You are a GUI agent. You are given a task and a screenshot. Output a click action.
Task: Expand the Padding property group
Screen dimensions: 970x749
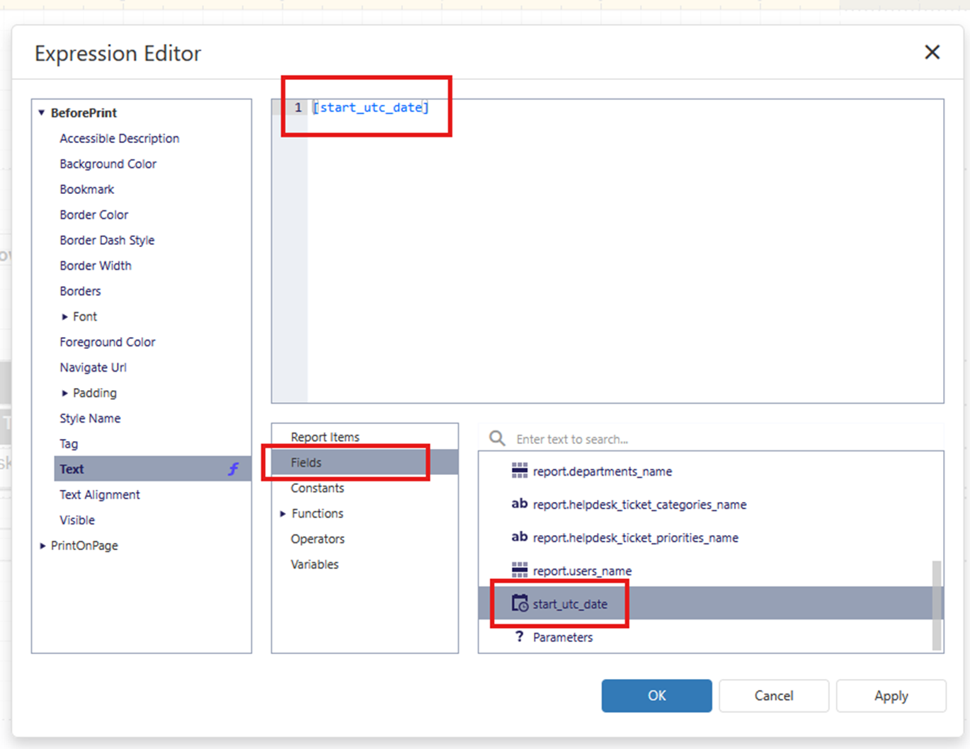point(64,393)
